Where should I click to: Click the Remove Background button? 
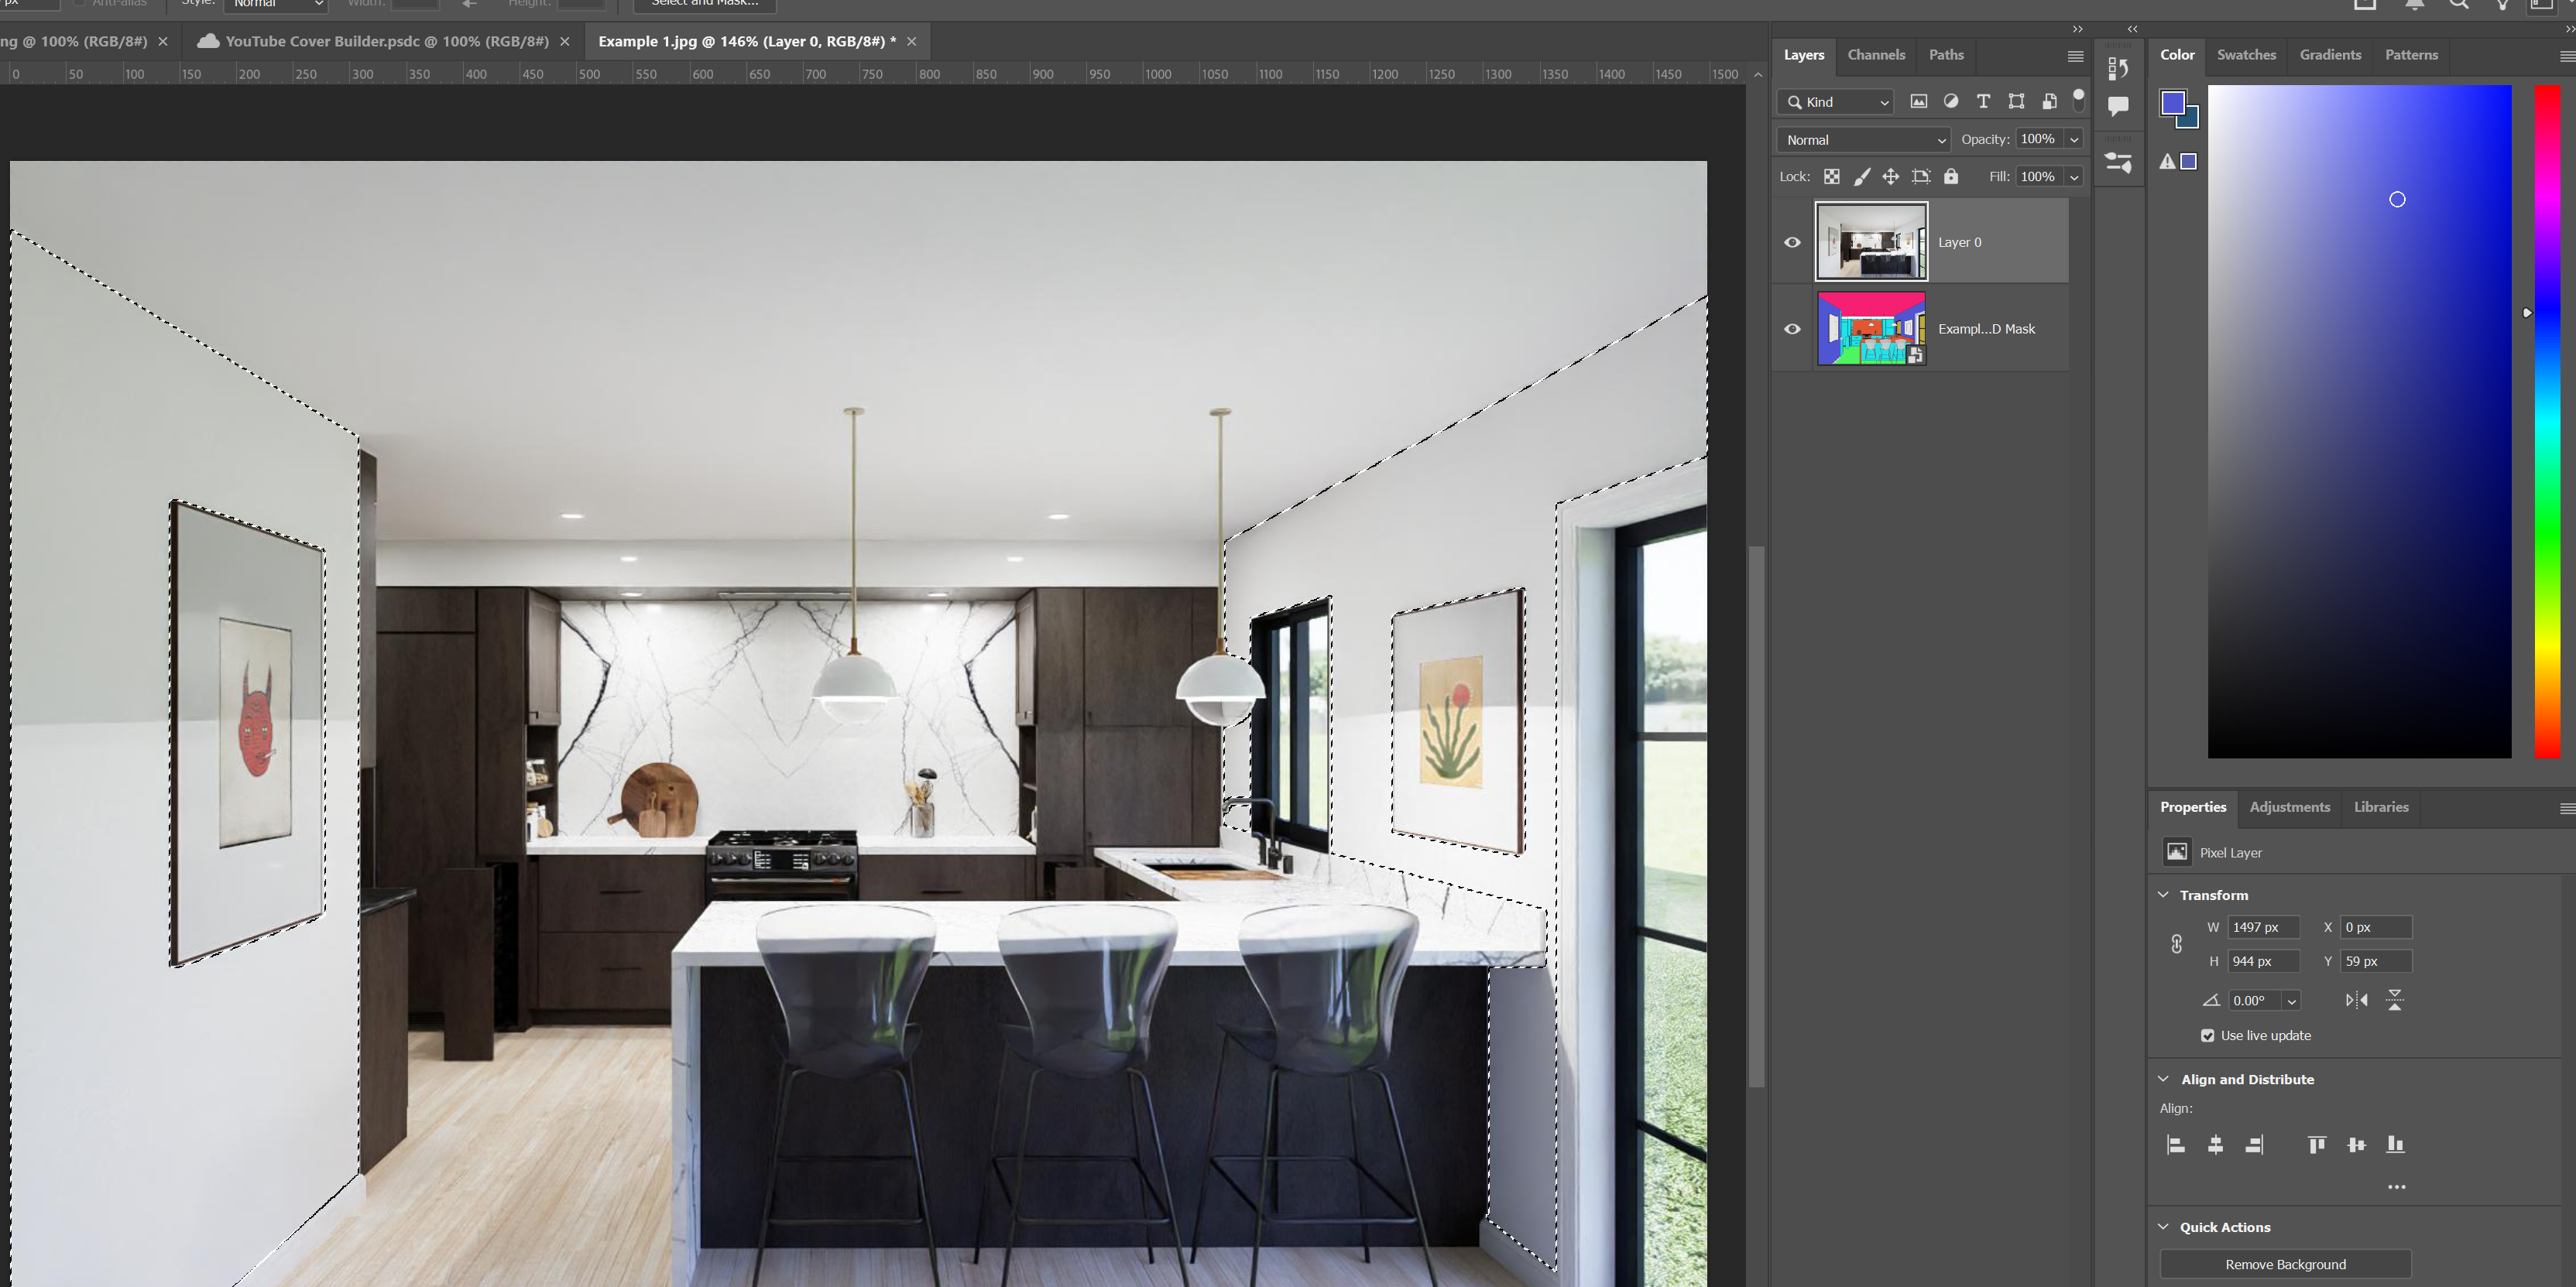(2285, 1264)
